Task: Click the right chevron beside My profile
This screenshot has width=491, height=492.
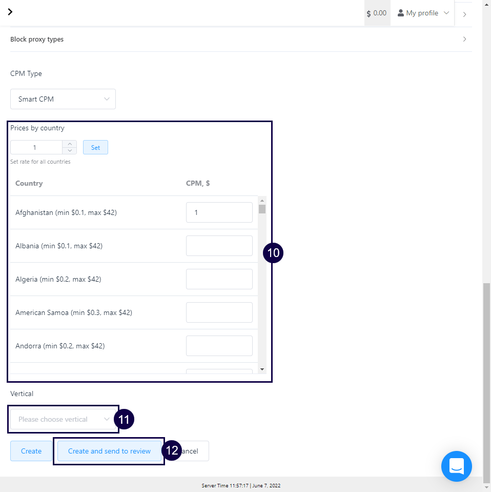Action: (464, 14)
